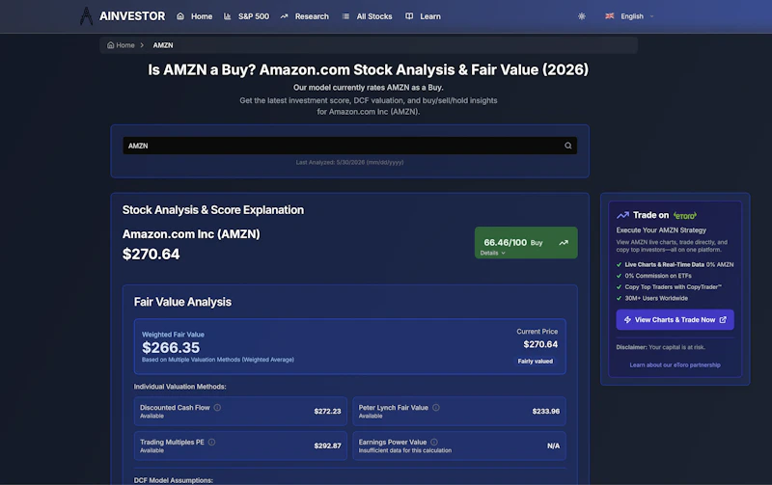Screen dimensions: 772x485
Task: Click the Research trend icon
Action: tap(284, 16)
